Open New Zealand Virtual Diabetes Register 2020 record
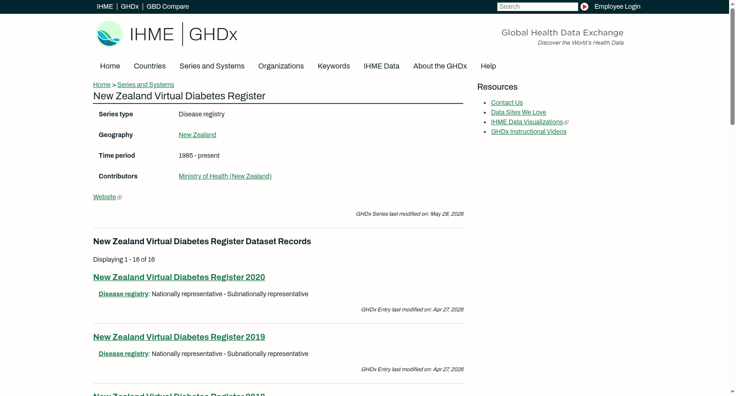Screen dimensions: 736x396 [x=179, y=277]
